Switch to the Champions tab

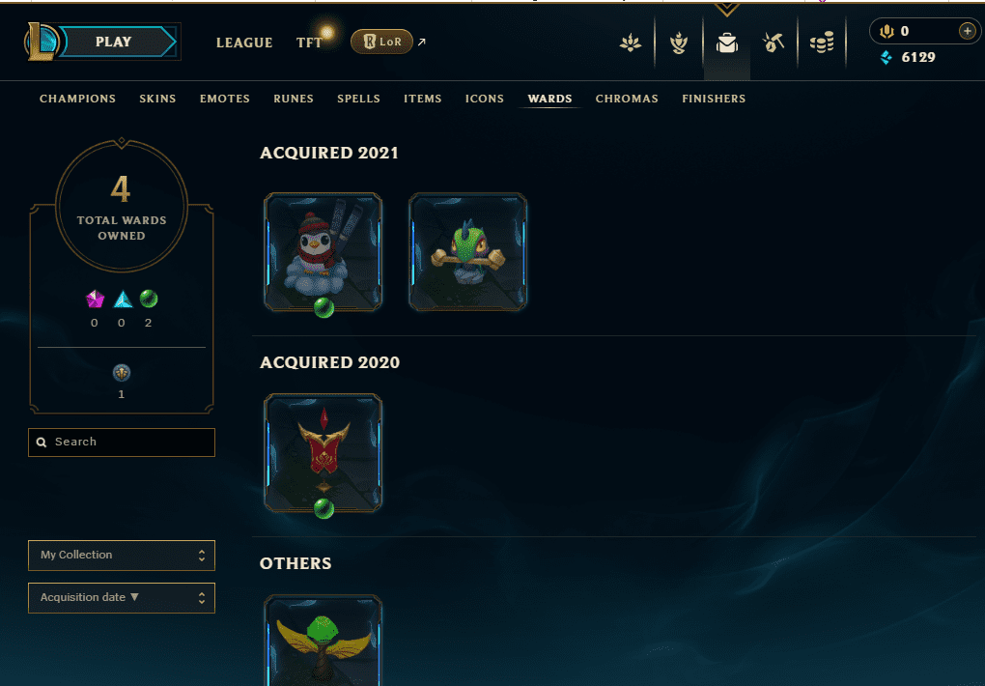[x=78, y=99]
